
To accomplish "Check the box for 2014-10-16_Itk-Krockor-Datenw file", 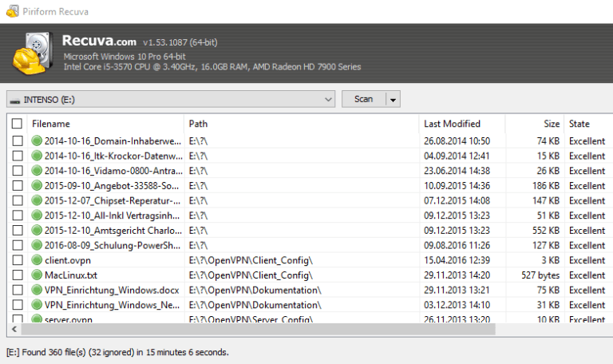I will 18,156.
